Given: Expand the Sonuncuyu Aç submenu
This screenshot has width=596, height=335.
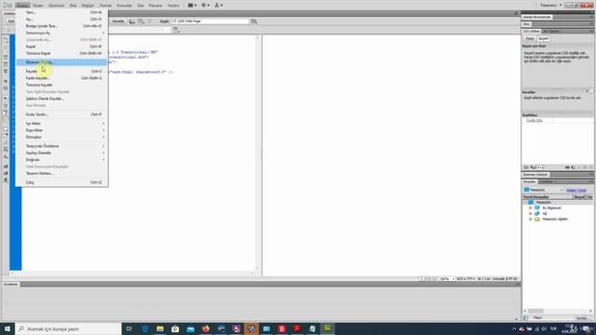Looking at the screenshot, I should point(61,33).
